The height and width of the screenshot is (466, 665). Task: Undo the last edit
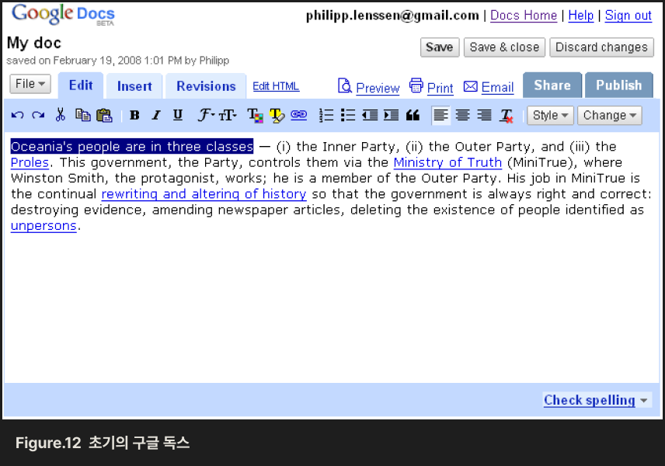coord(17,115)
